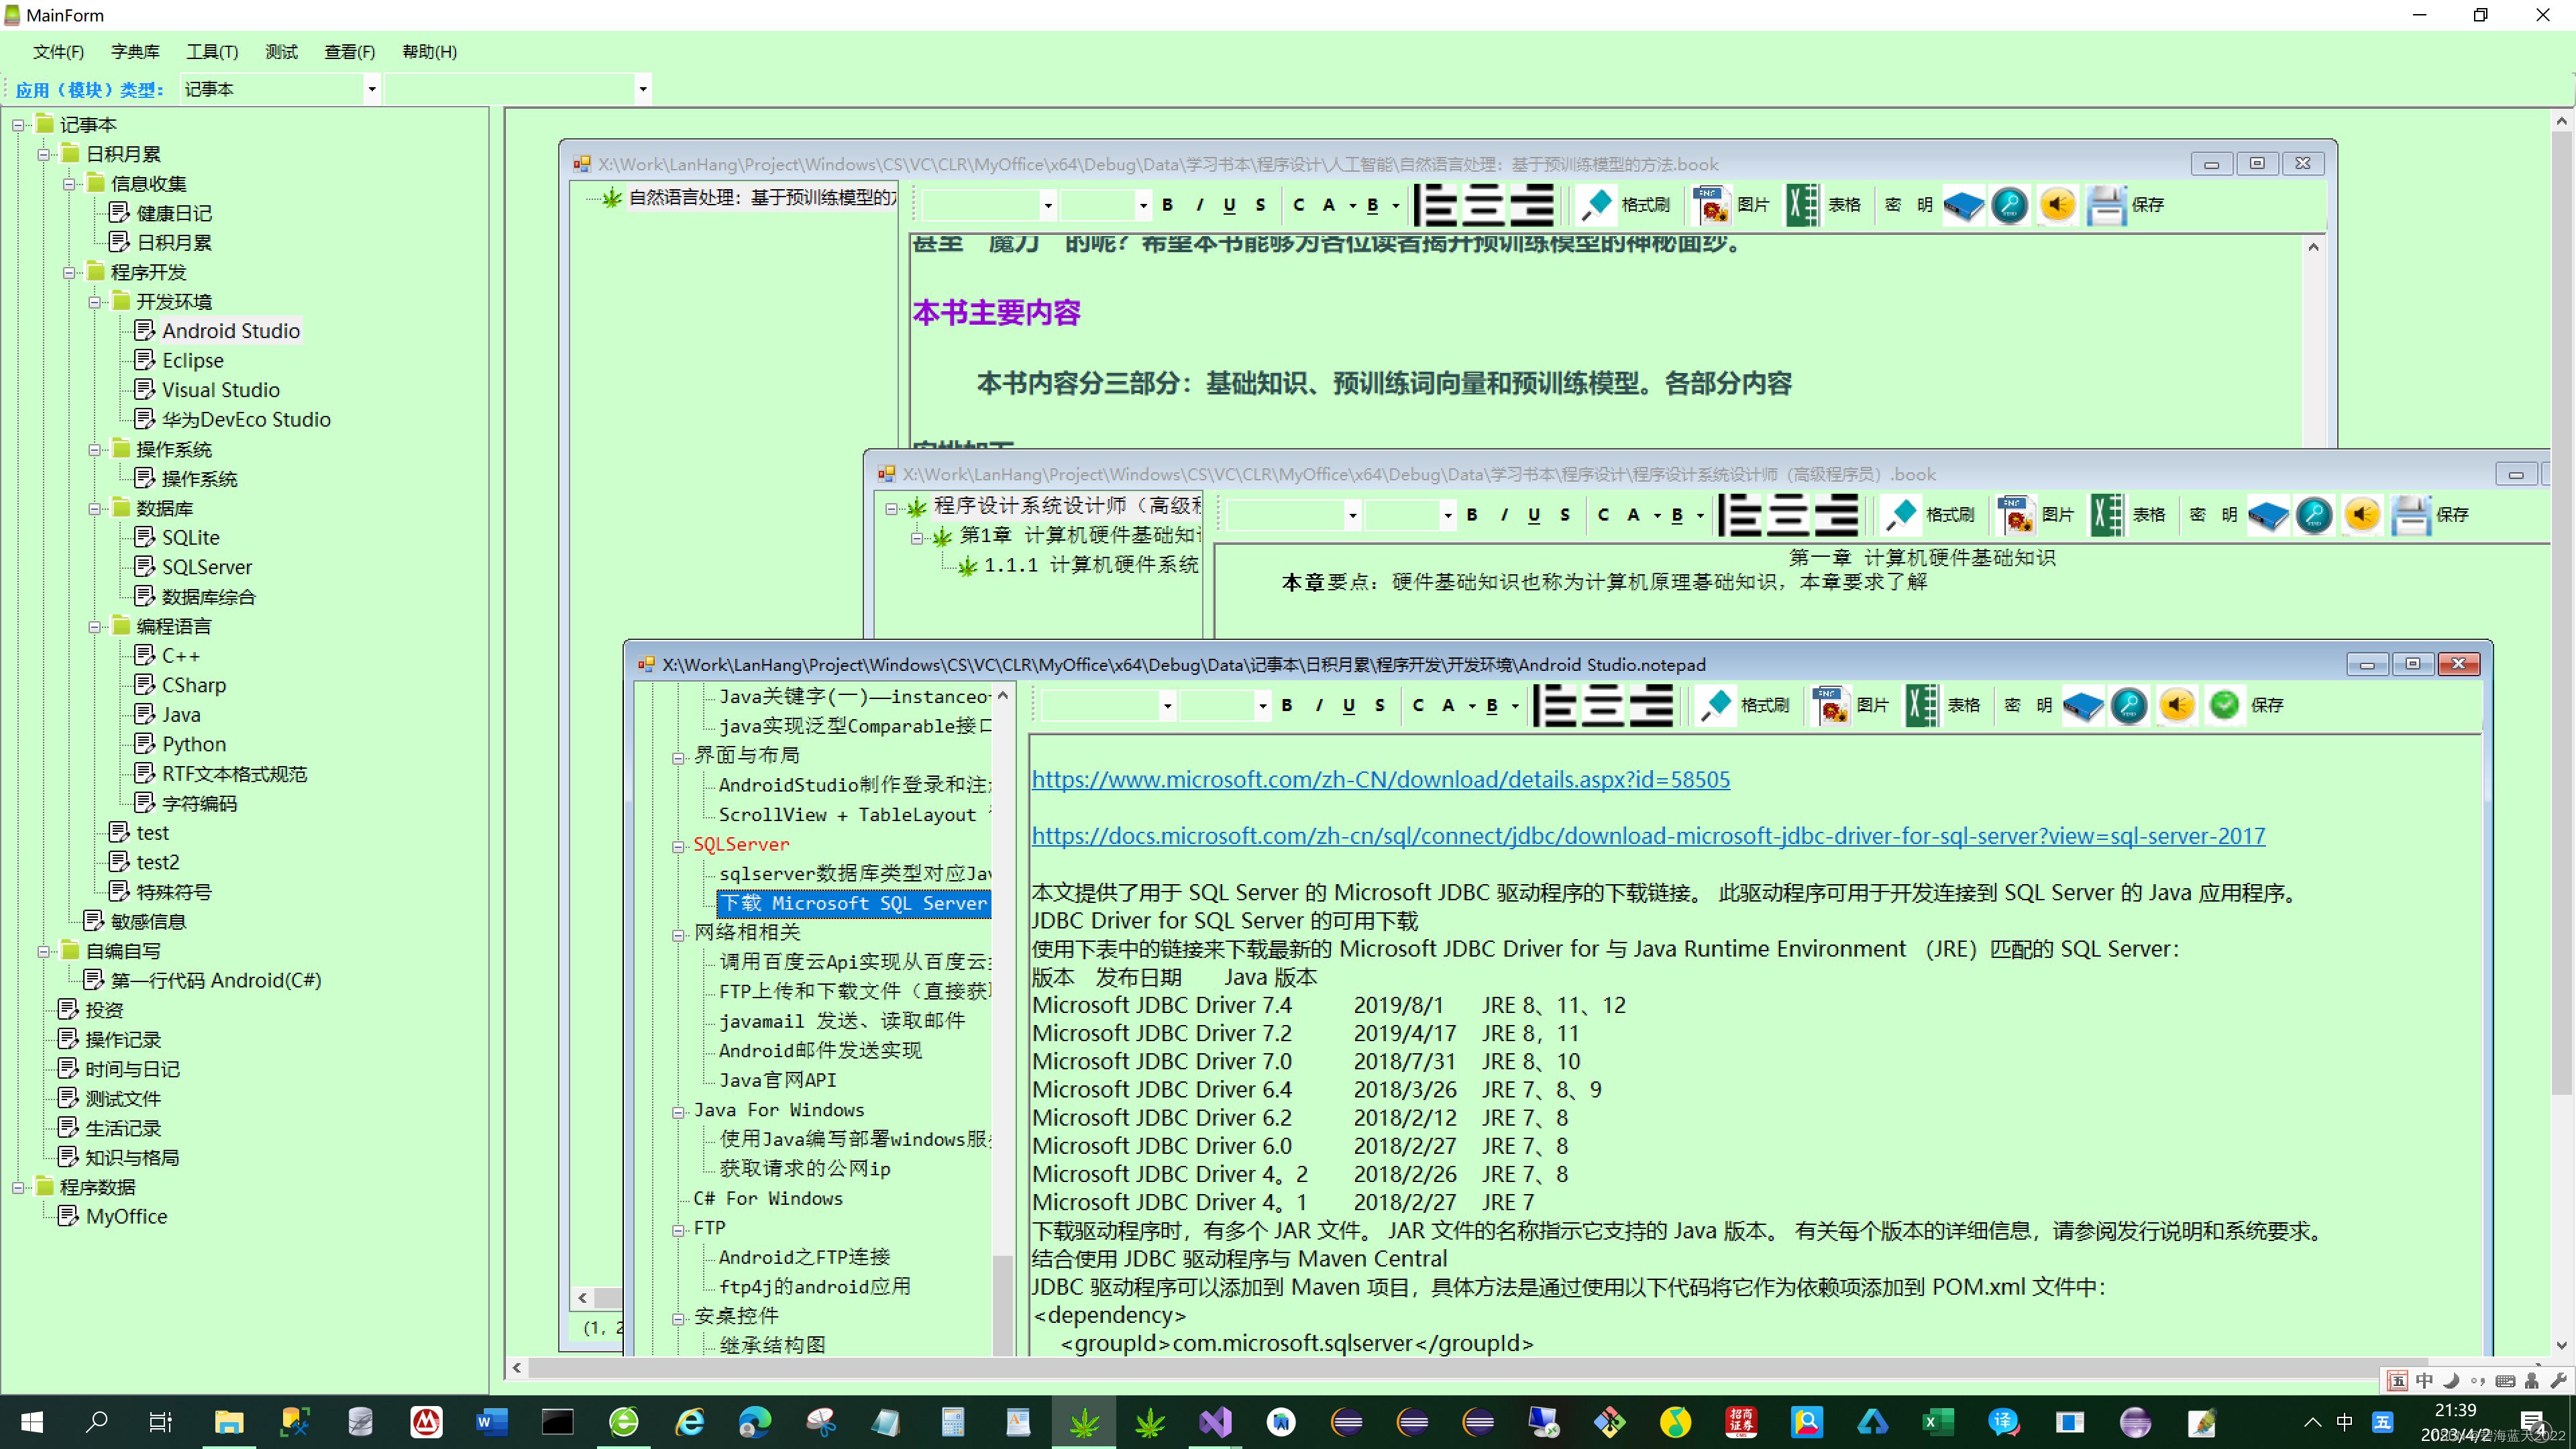Click format painter icon in Android Studio.notepad toolbar

click(x=1716, y=705)
